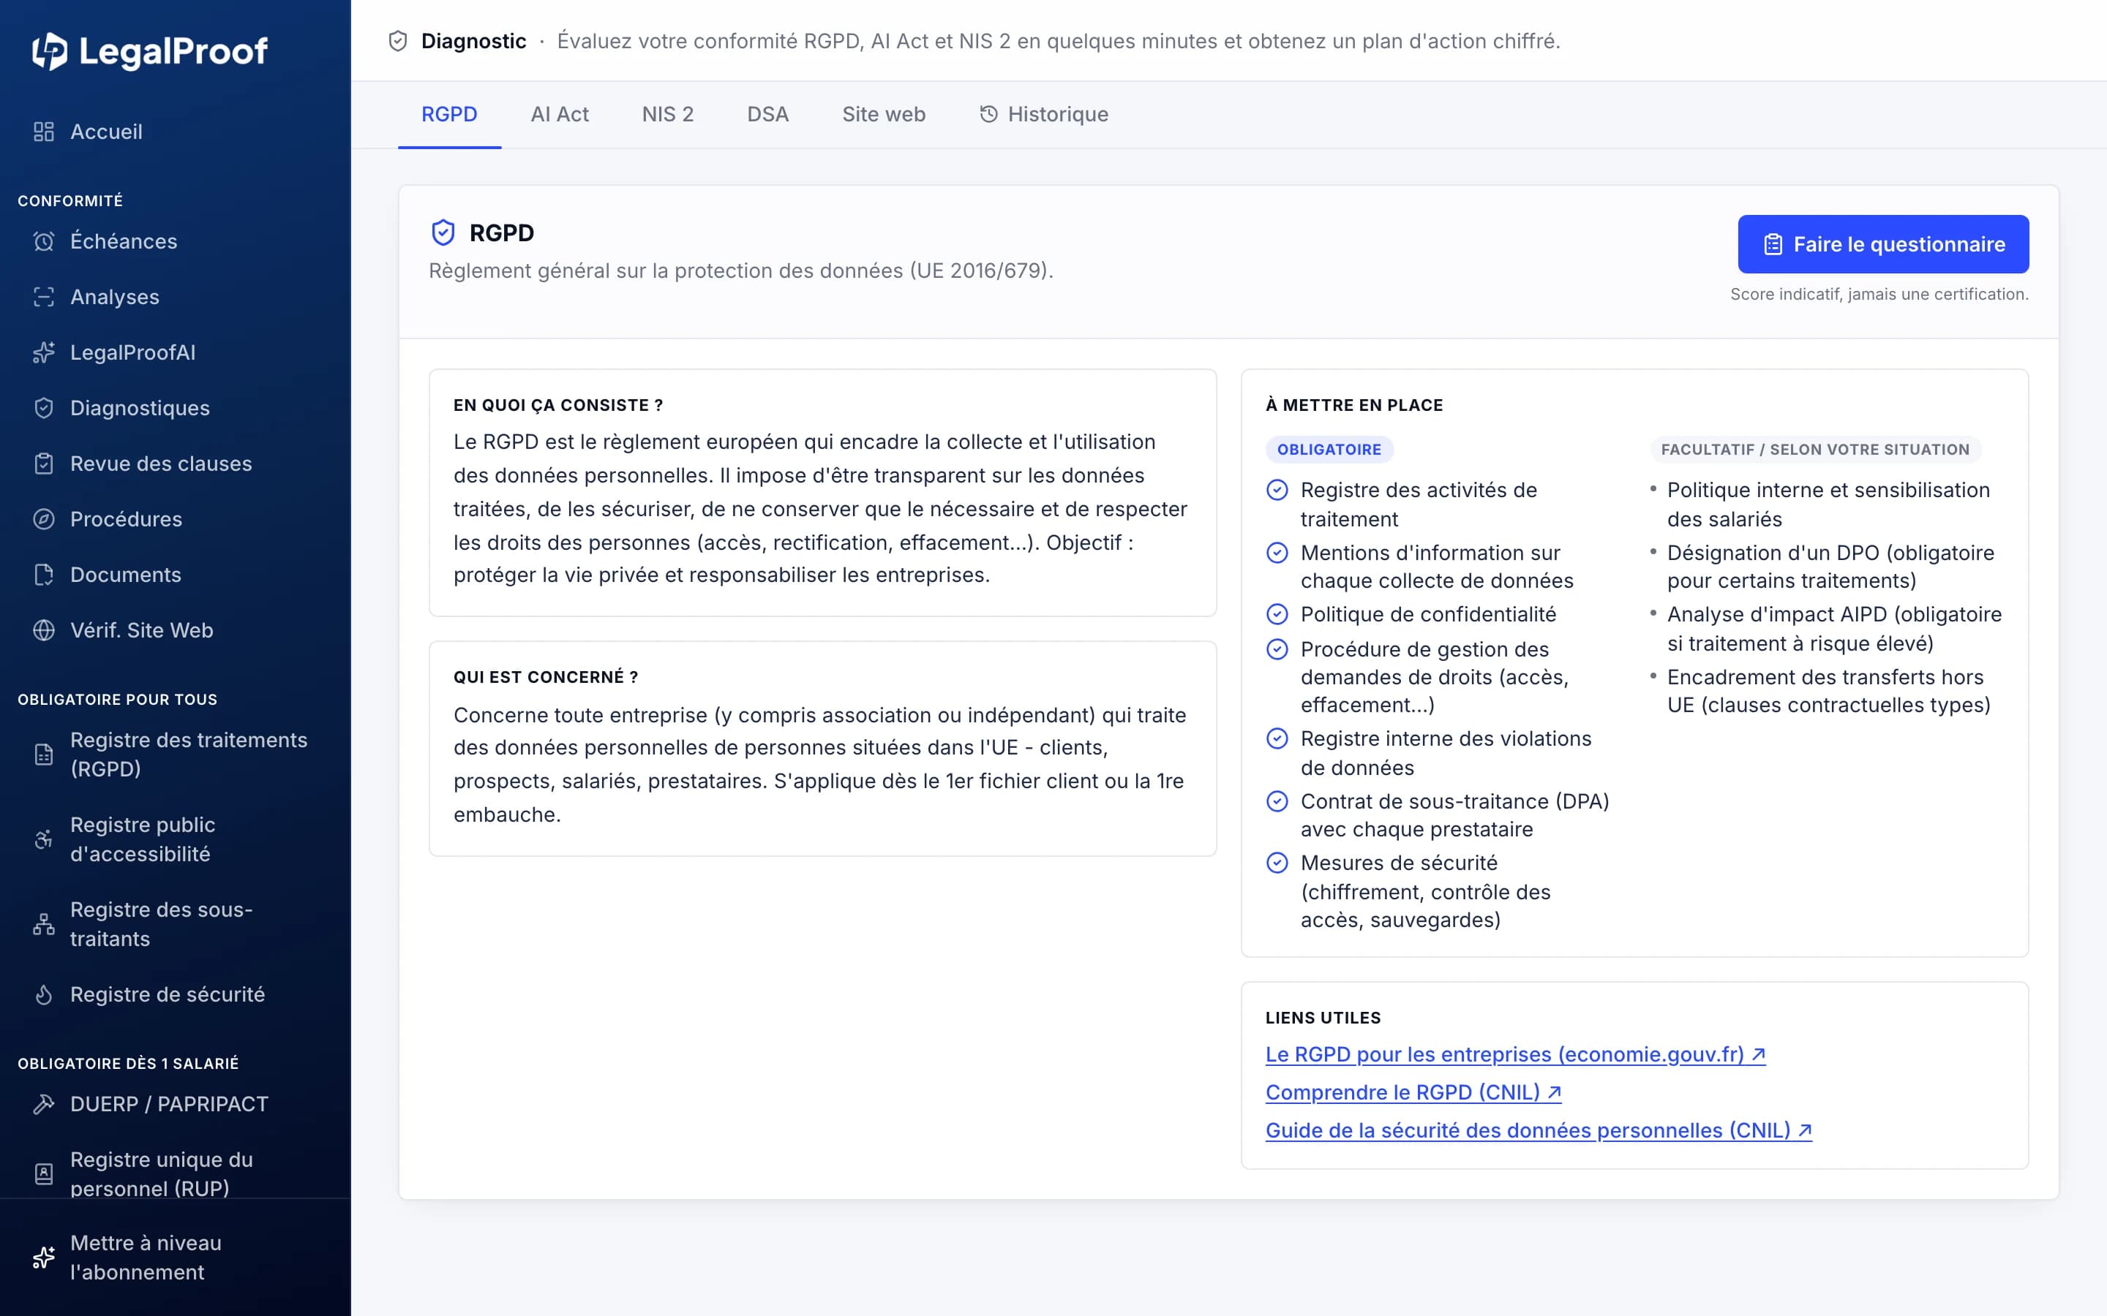Image resolution: width=2107 pixels, height=1316 pixels.
Task: Click the DUERP / PAPRIPACT tool icon
Action: (x=44, y=1104)
